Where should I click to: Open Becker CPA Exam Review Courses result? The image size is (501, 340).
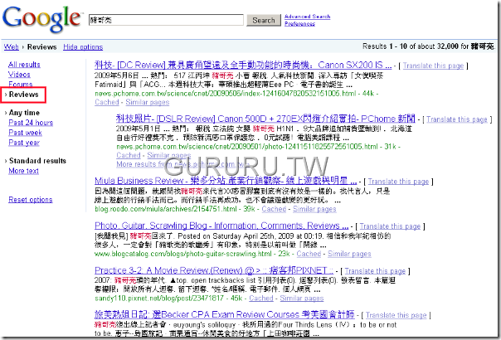coord(225,314)
